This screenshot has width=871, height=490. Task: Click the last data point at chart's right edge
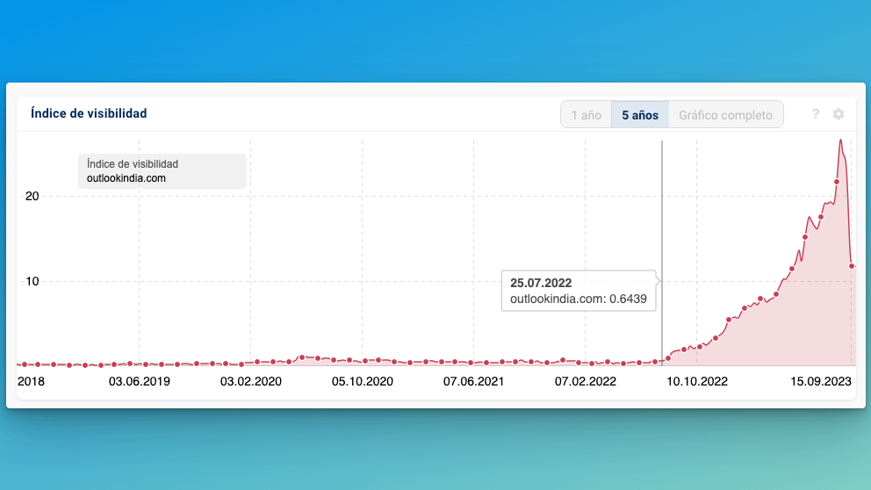(852, 266)
